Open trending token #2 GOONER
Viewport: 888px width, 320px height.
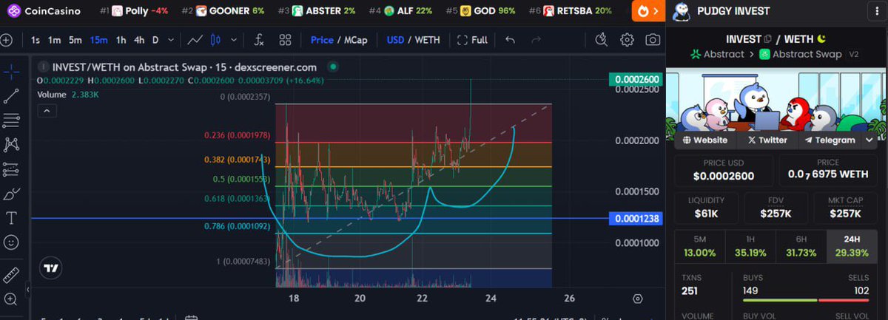click(x=223, y=11)
